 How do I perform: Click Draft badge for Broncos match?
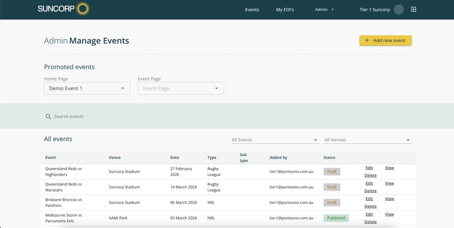(332, 203)
